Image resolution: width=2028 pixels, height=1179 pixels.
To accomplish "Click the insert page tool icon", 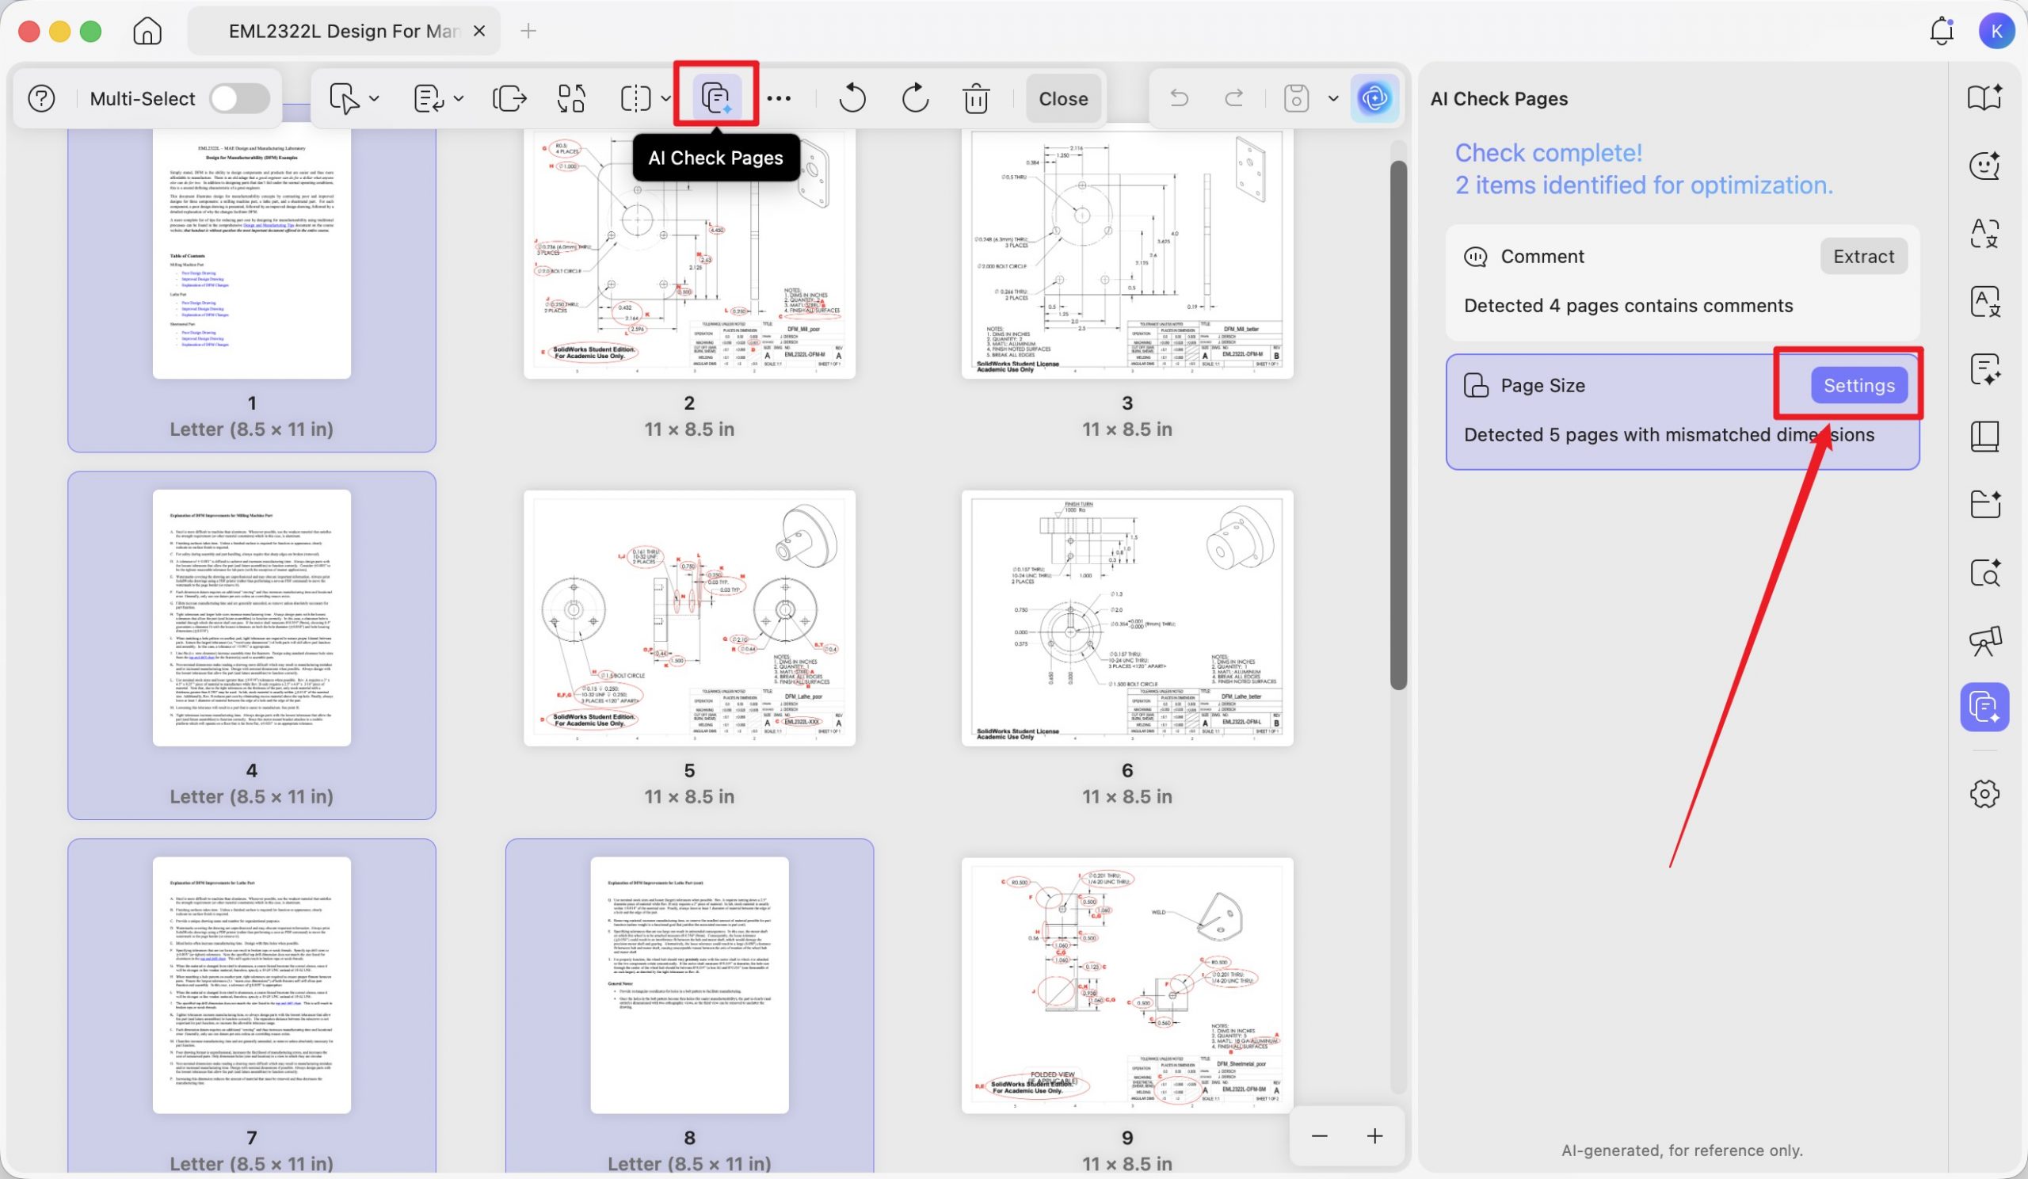I will 345,98.
